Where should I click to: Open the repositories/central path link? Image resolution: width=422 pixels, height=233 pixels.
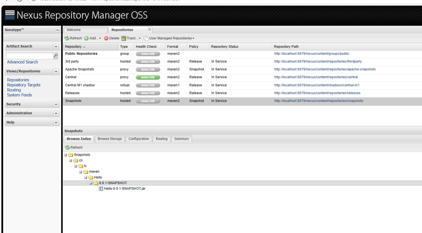click(316, 77)
